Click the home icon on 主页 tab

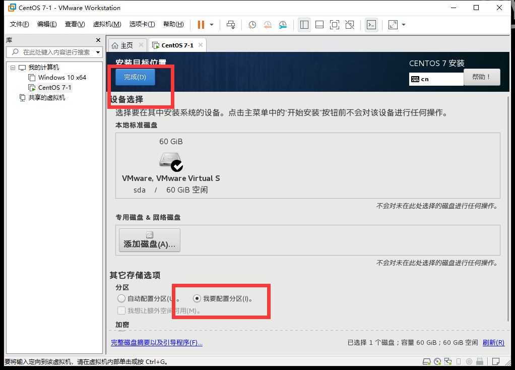click(x=115, y=45)
